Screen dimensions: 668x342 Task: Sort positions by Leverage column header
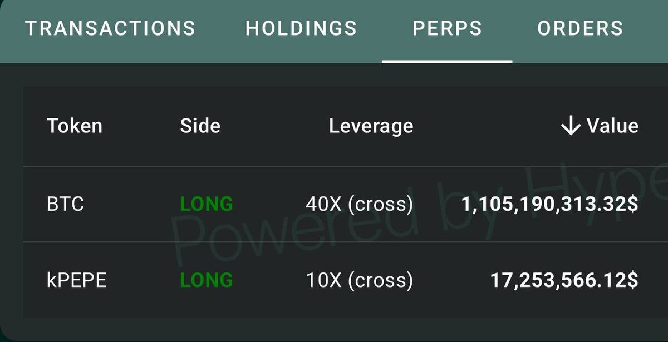371,126
